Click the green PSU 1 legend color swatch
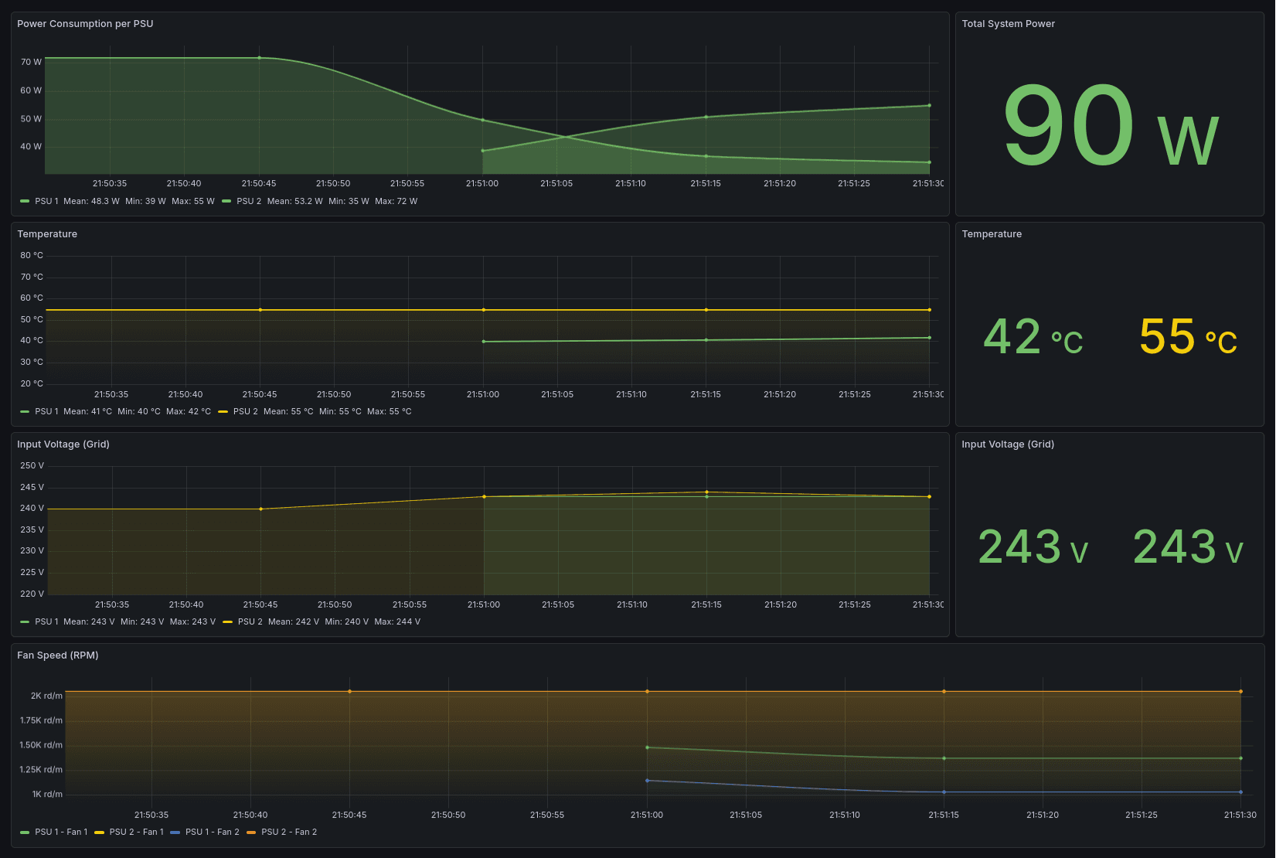Screen dimensions: 1276x858 [24, 200]
